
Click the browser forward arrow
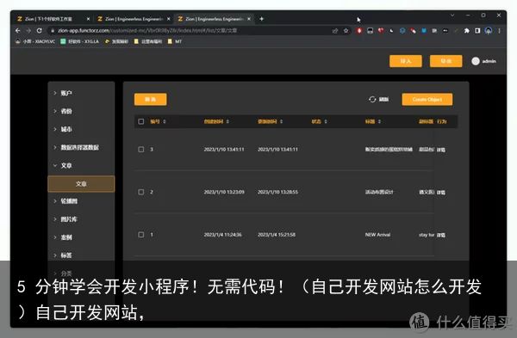(x=28, y=31)
